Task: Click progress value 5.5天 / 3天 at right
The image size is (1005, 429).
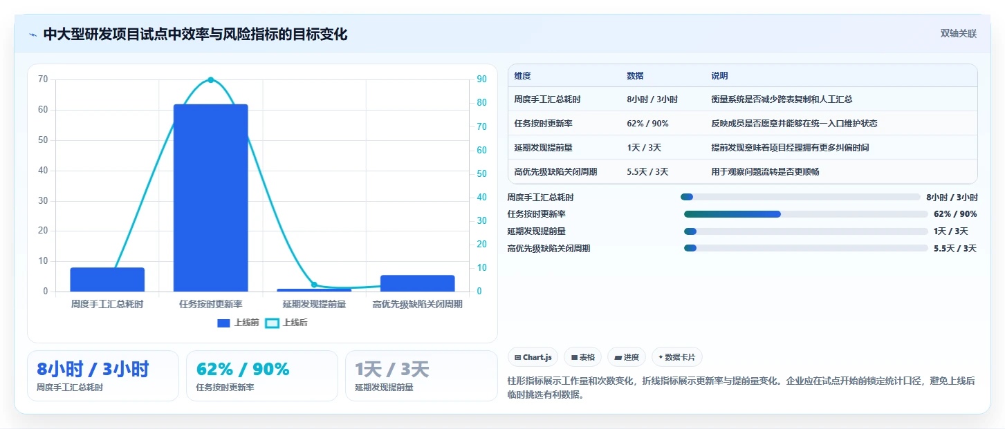Action: [955, 248]
